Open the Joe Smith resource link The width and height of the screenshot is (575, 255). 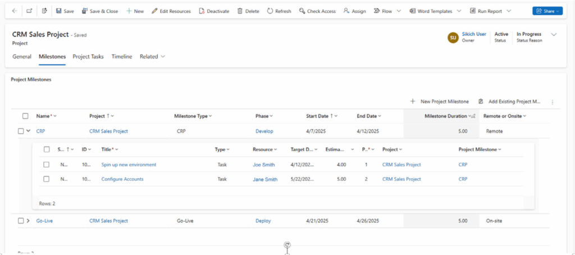click(264, 165)
